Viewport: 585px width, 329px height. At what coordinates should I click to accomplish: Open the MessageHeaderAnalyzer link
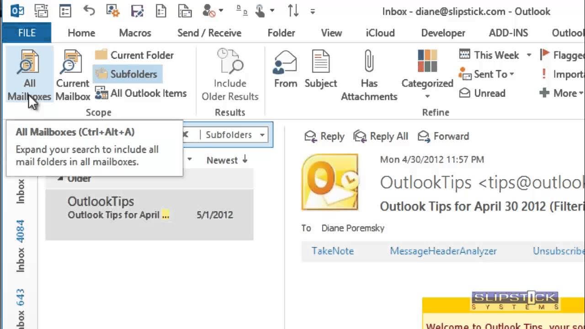tap(443, 251)
